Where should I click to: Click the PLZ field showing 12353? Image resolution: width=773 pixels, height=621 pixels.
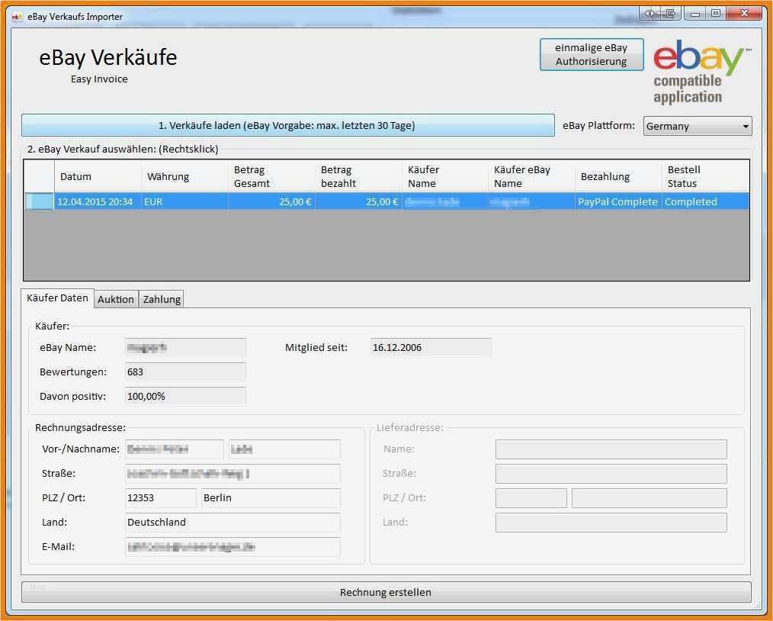click(160, 497)
